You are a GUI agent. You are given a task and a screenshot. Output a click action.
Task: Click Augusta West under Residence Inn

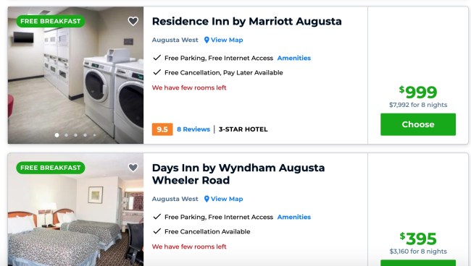(x=175, y=40)
